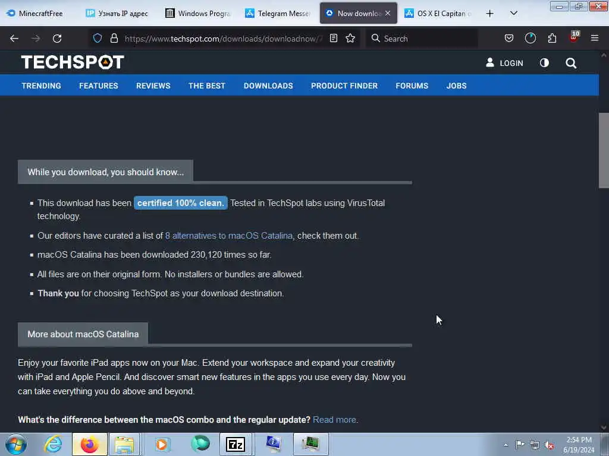The image size is (609, 456).
Task: Click the TechSpot logo
Action: click(x=73, y=62)
